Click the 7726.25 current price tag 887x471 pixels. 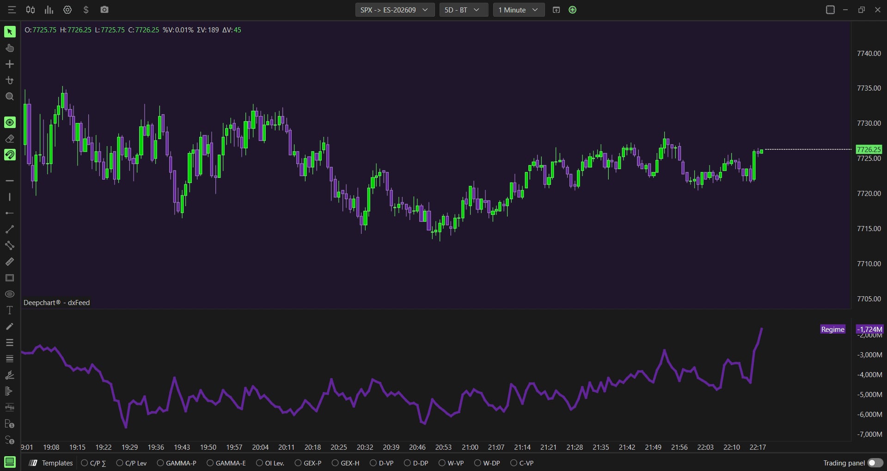[x=869, y=149]
